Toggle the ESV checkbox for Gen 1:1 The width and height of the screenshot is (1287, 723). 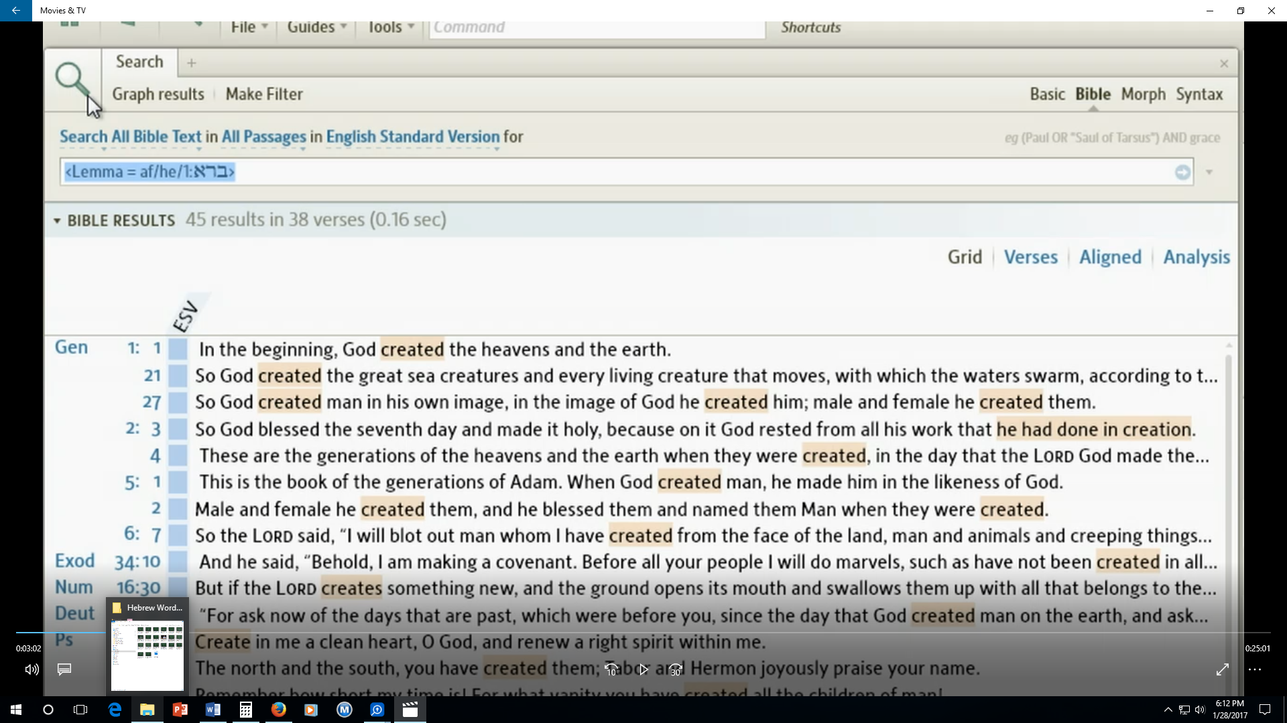[x=178, y=349]
